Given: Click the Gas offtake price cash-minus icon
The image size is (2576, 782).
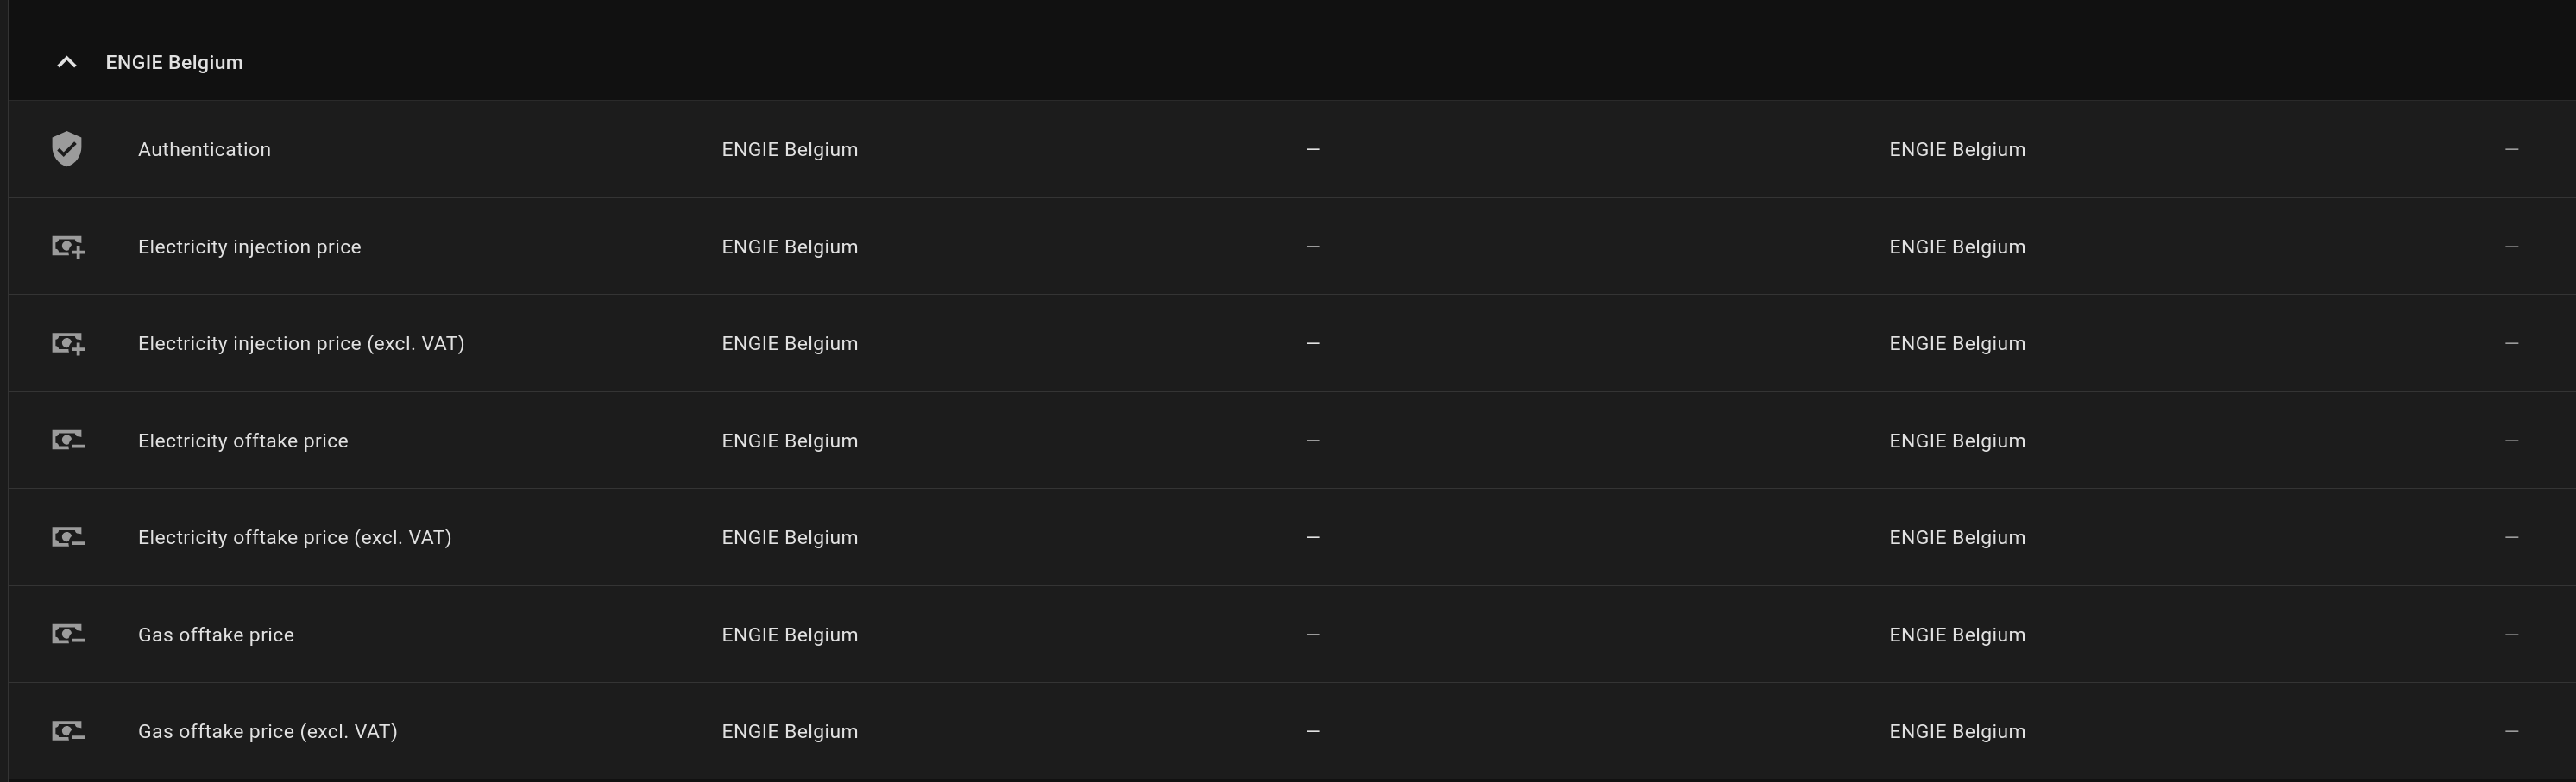Looking at the screenshot, I should 68,635.
